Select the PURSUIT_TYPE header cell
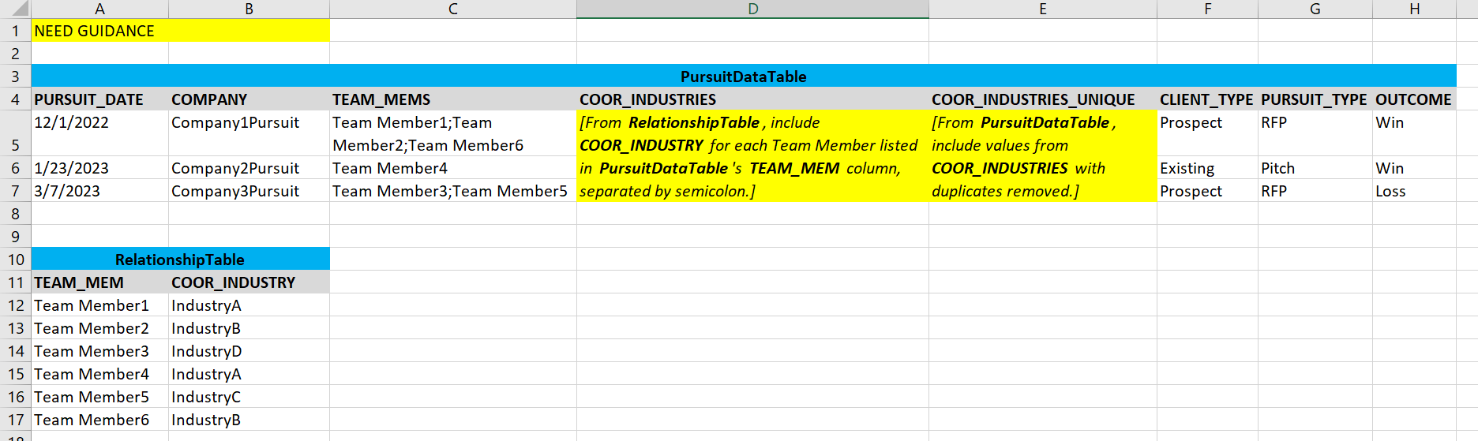1478x441 pixels. point(1315,99)
